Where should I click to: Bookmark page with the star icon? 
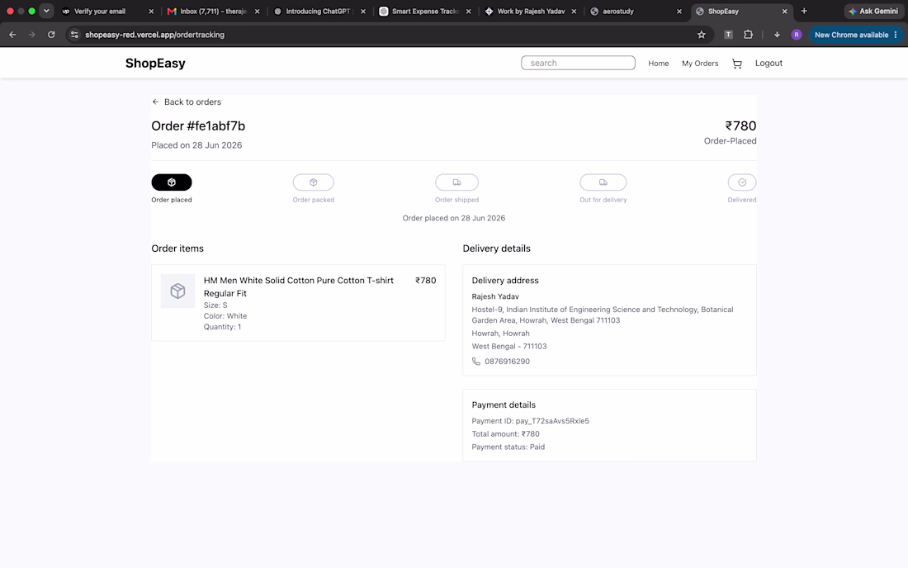tap(702, 35)
